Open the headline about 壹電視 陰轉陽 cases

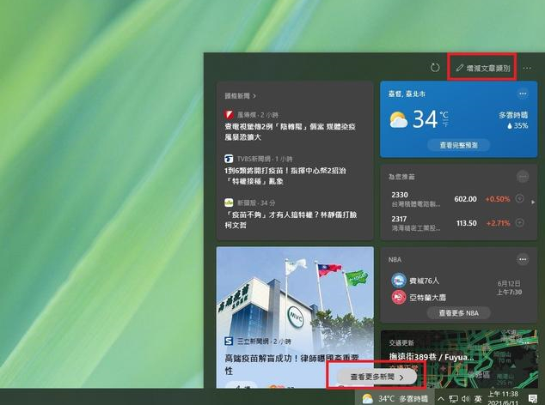click(x=290, y=132)
